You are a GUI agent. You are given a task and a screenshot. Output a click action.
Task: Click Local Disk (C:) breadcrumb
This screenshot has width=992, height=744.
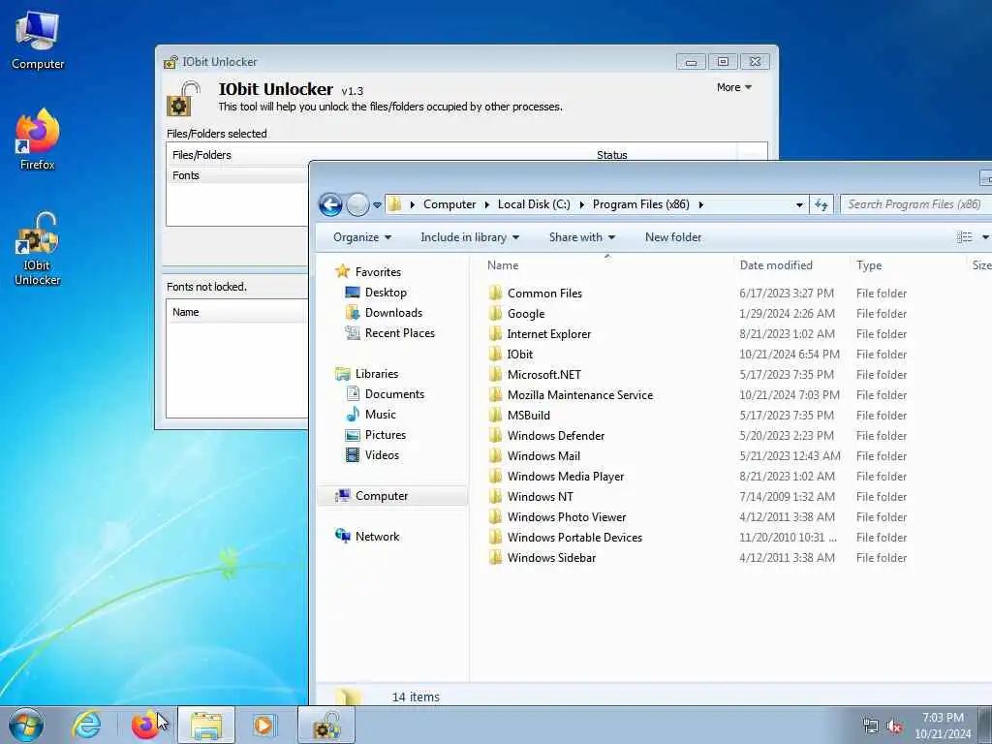[x=534, y=204]
